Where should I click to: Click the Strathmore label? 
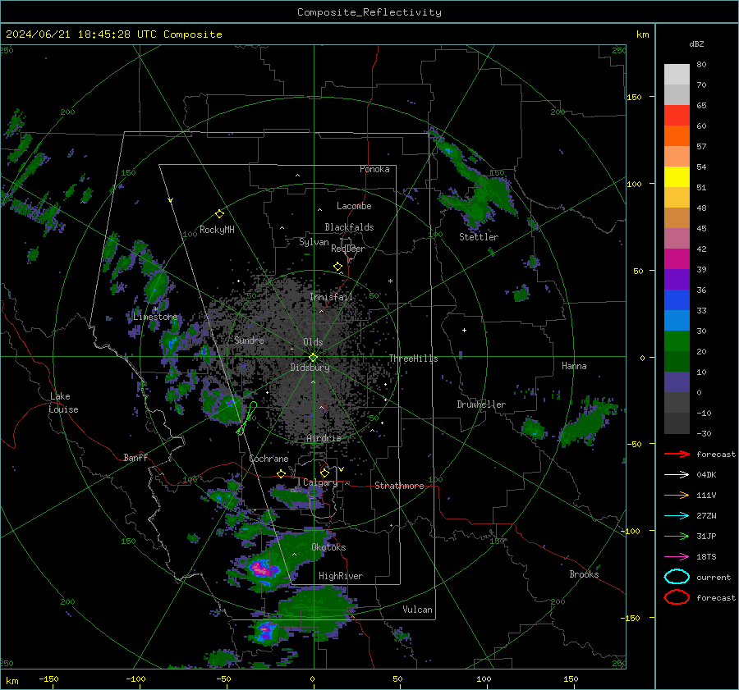pyautogui.click(x=400, y=486)
